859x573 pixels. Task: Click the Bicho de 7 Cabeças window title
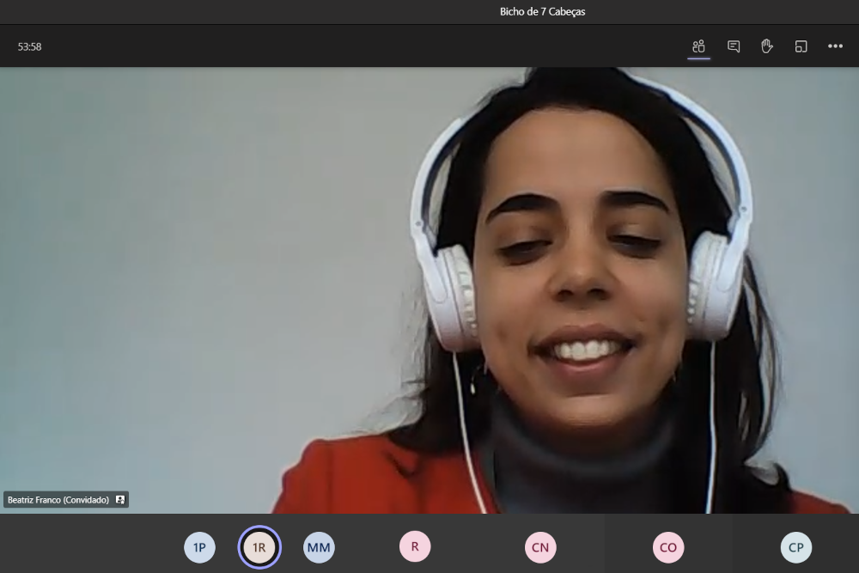[x=542, y=12]
